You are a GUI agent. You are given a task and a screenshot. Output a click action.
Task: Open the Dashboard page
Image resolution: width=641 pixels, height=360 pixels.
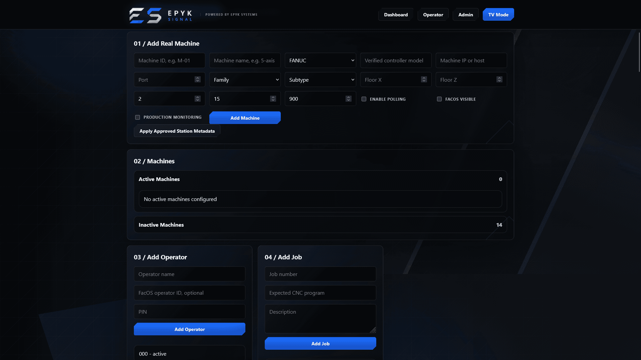[x=396, y=15]
